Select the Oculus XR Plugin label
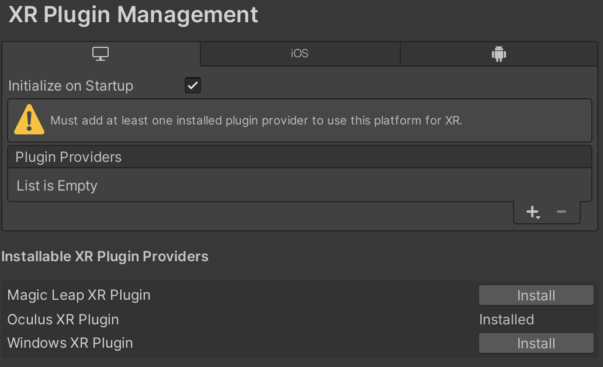Screen dimensions: 603x367 pos(63,320)
